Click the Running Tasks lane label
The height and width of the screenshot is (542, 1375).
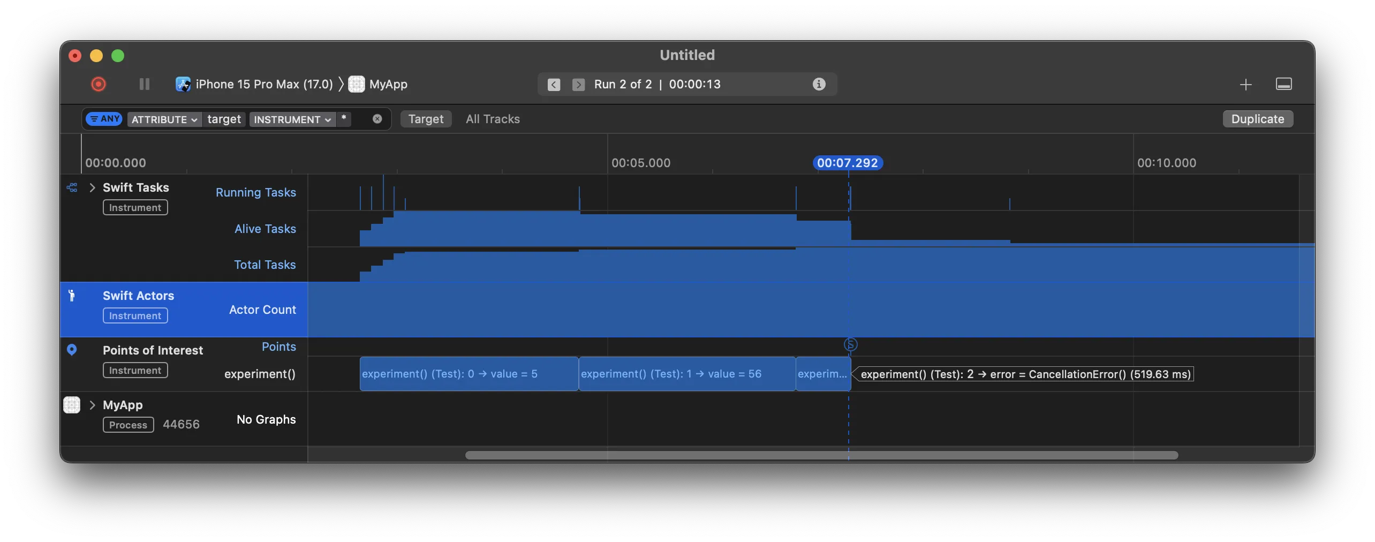[x=256, y=192]
